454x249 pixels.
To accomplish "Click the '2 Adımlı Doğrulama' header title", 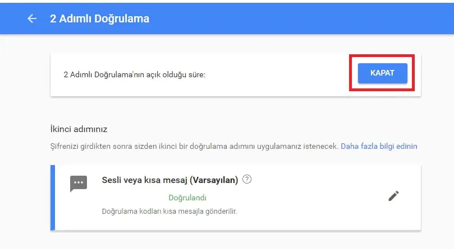I will pos(99,18).
